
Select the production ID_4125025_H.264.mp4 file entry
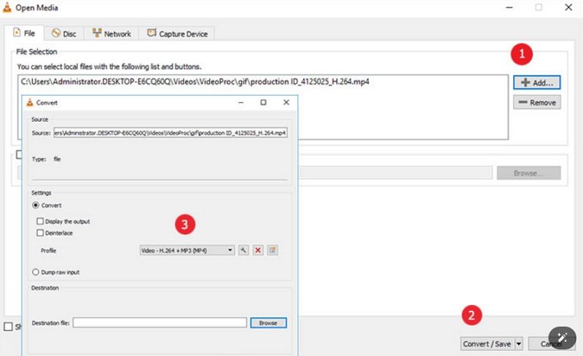(195, 82)
